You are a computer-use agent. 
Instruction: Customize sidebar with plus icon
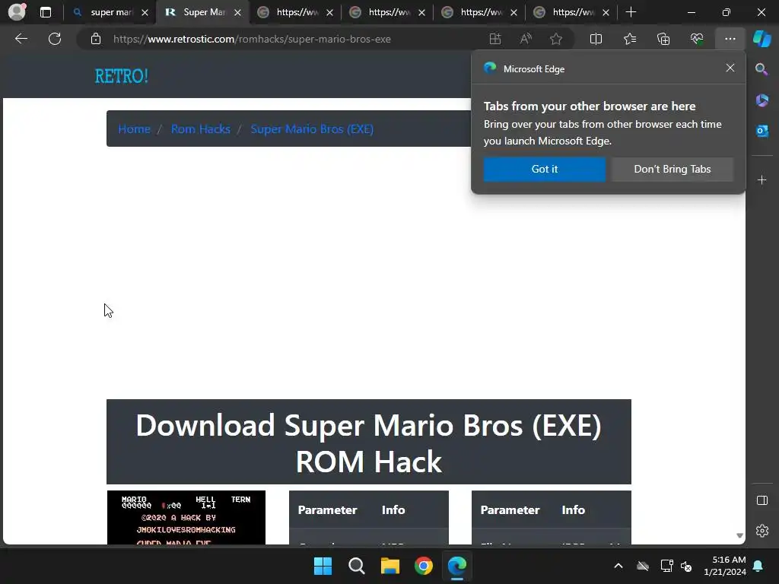(x=762, y=179)
